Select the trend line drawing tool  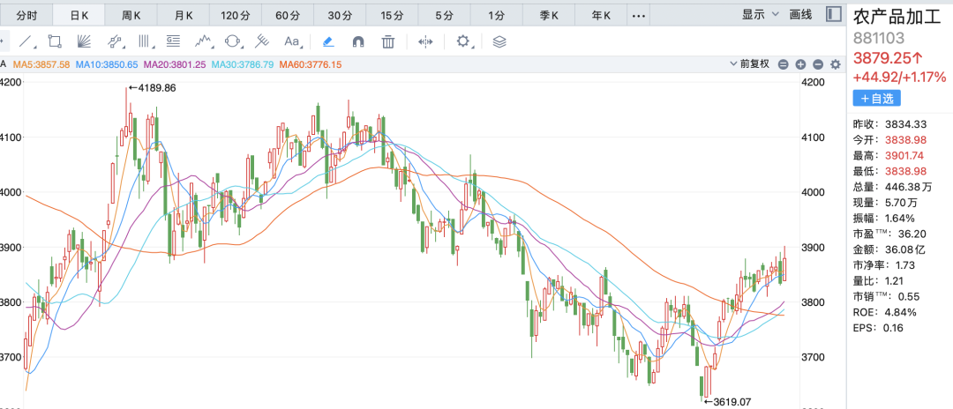point(26,41)
